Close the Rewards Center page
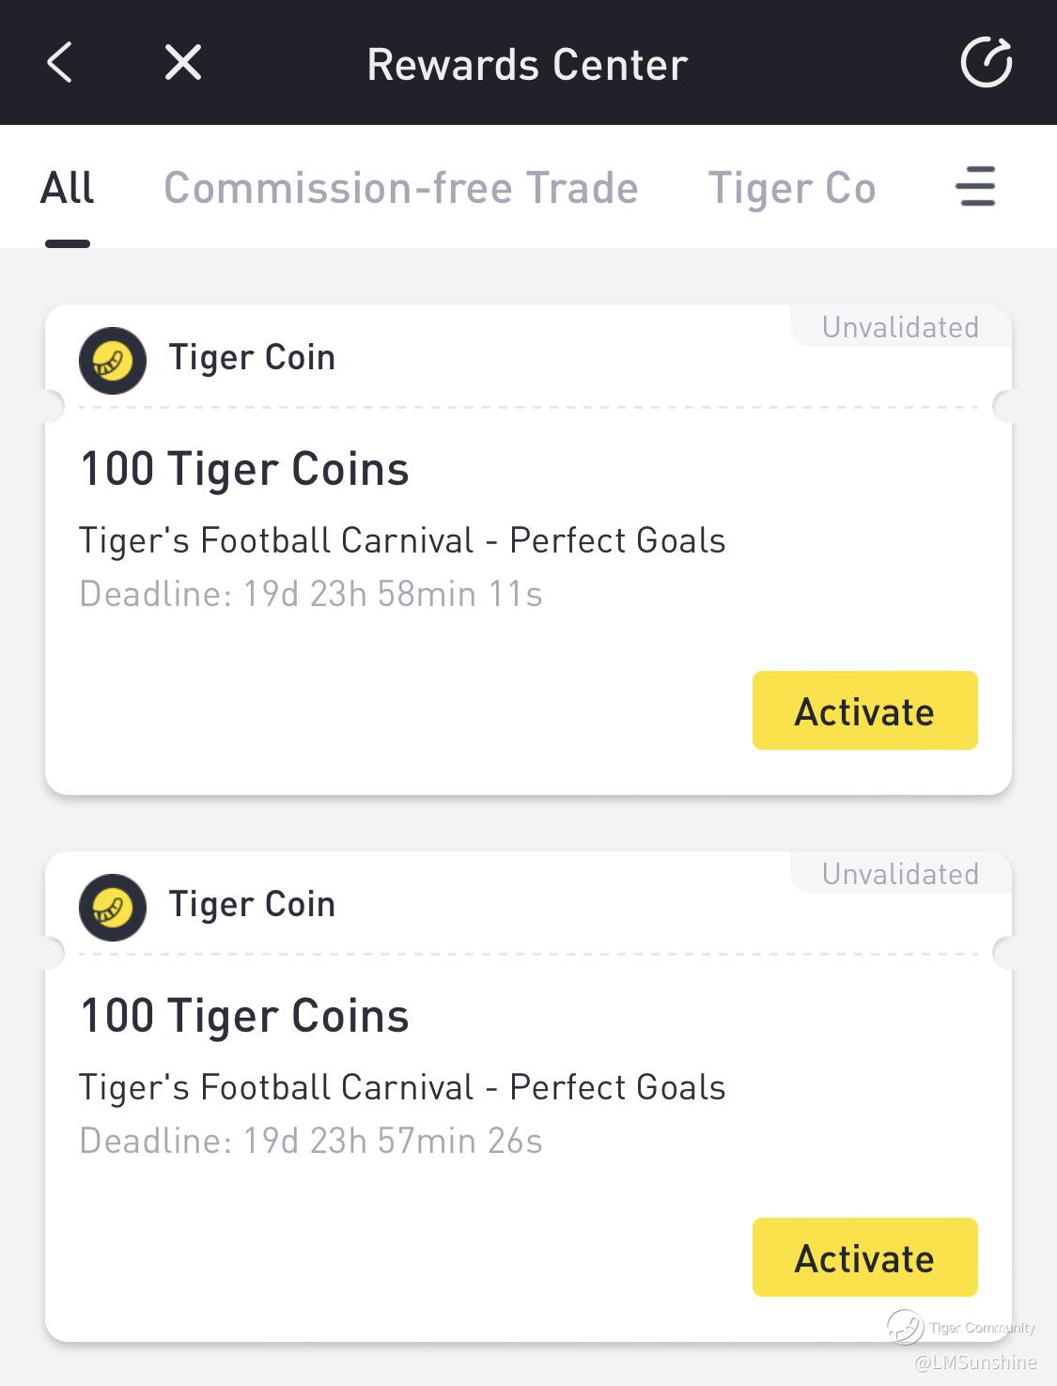 [182, 64]
